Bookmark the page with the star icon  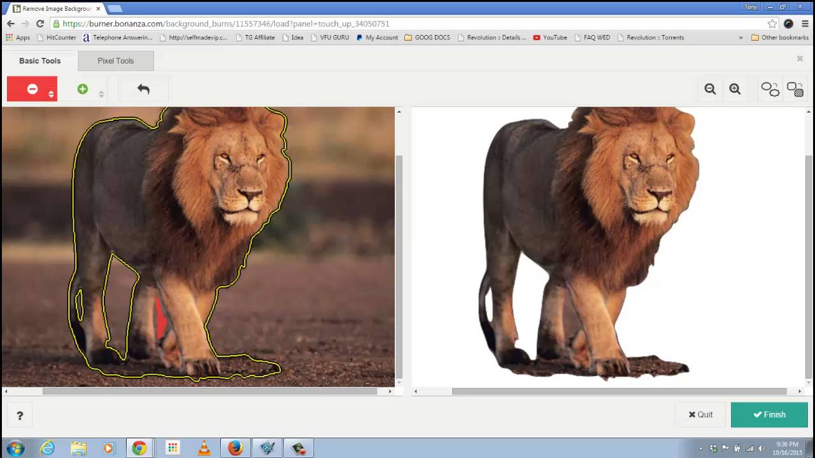click(772, 24)
